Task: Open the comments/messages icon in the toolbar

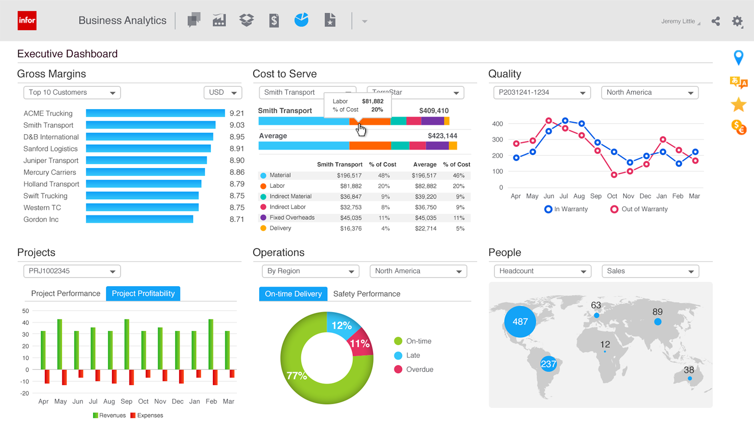Action: coord(194,20)
